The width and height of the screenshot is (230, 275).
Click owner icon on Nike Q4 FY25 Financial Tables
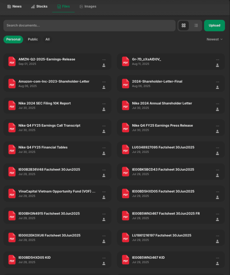104,153
